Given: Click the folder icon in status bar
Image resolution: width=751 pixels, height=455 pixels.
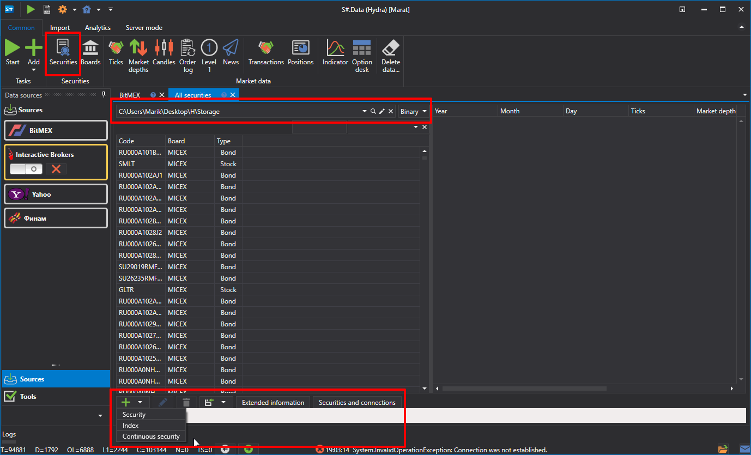Looking at the screenshot, I should [723, 449].
